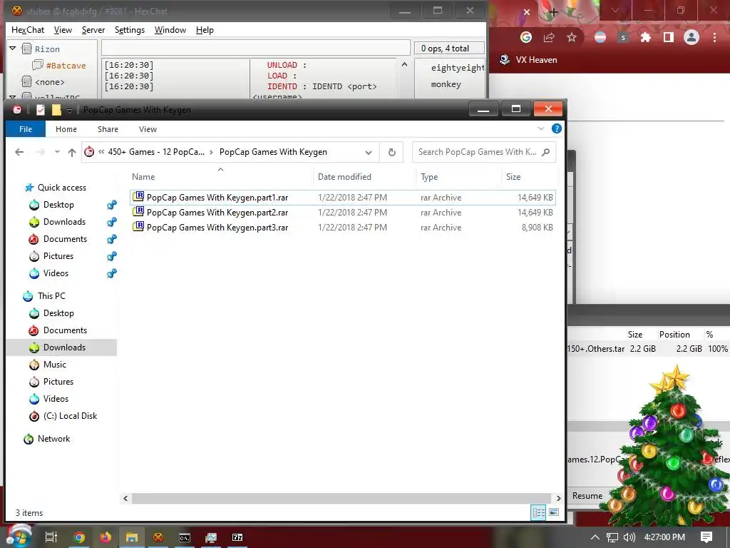Bookmark page with Chrome star icon
The image size is (730, 548).
point(572,37)
